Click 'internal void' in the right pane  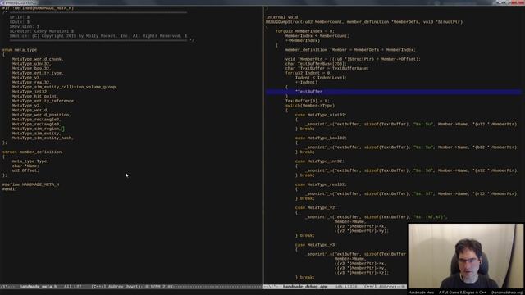point(282,17)
